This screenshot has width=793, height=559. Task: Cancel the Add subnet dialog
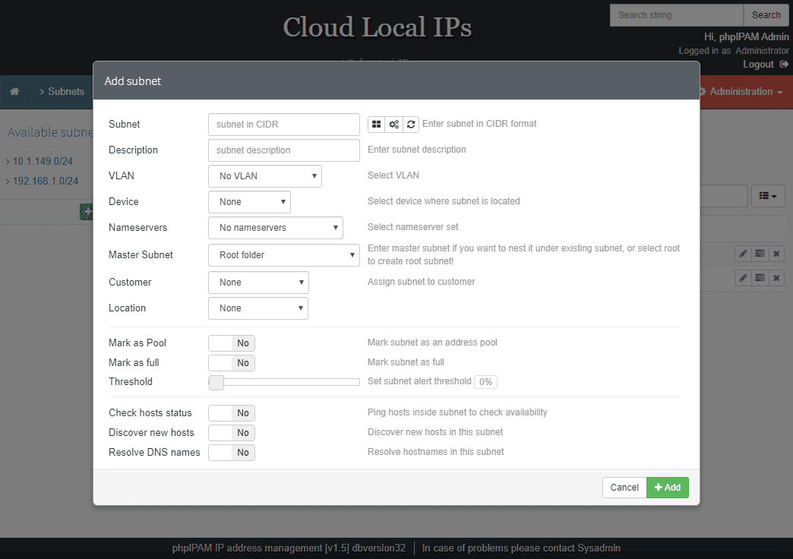pyautogui.click(x=624, y=487)
